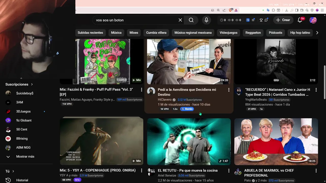
Task: Open options for EL RETUTU video
Action: 229,171
